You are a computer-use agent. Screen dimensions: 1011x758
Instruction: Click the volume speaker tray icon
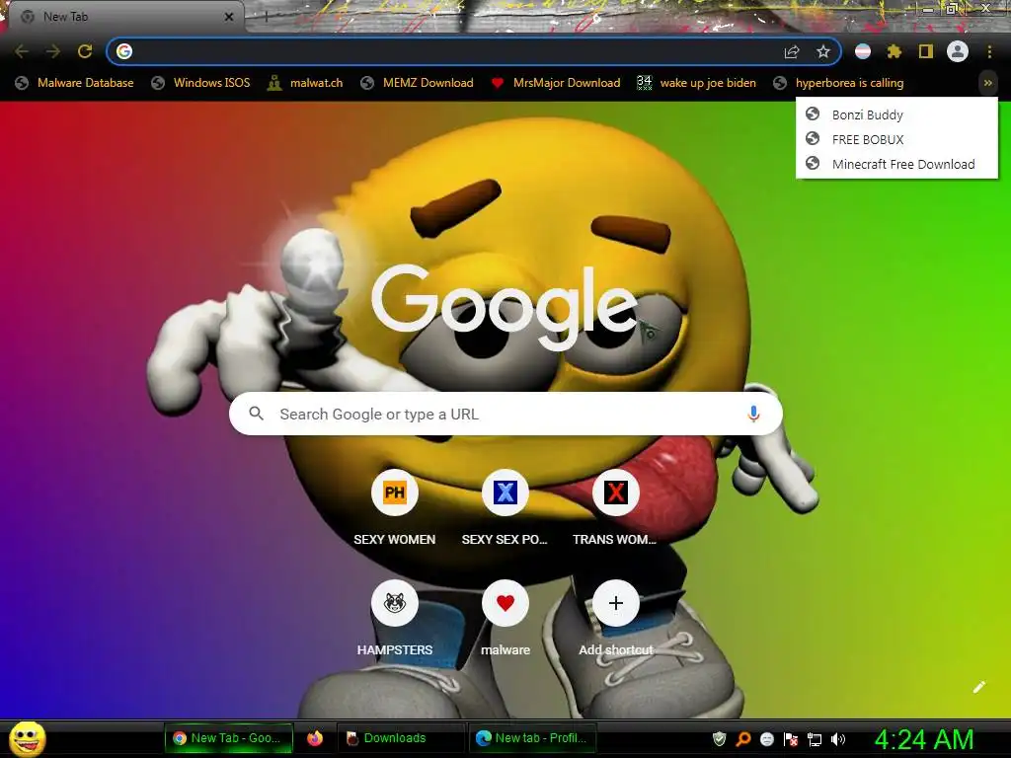pos(838,738)
